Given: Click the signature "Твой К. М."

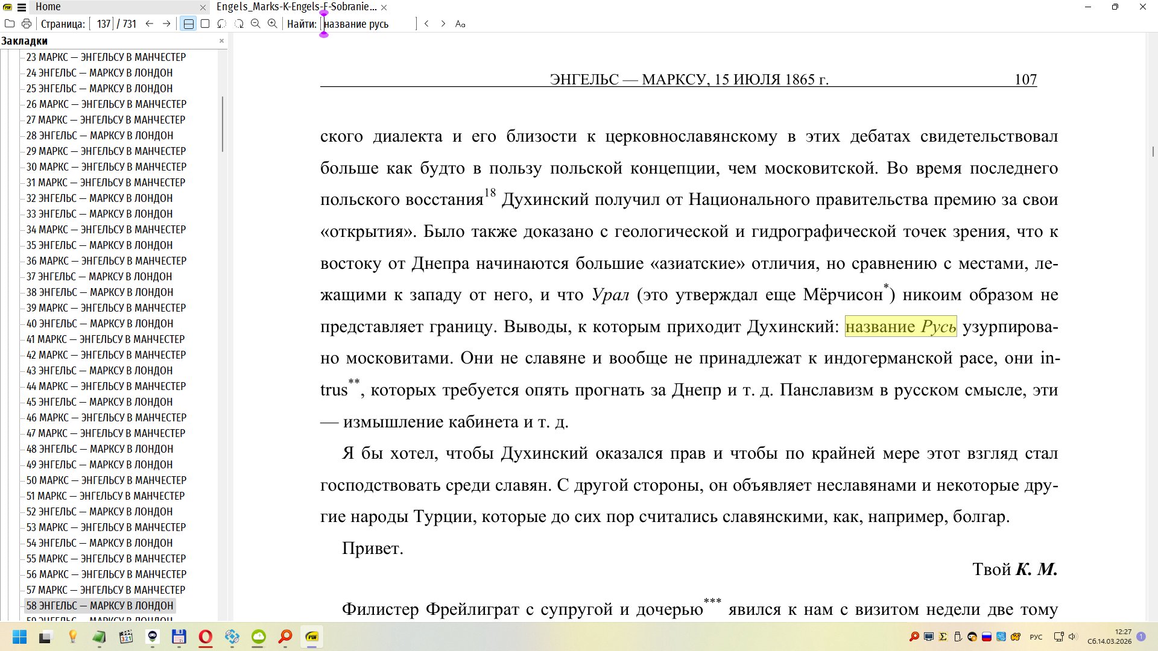Looking at the screenshot, I should point(1015,569).
